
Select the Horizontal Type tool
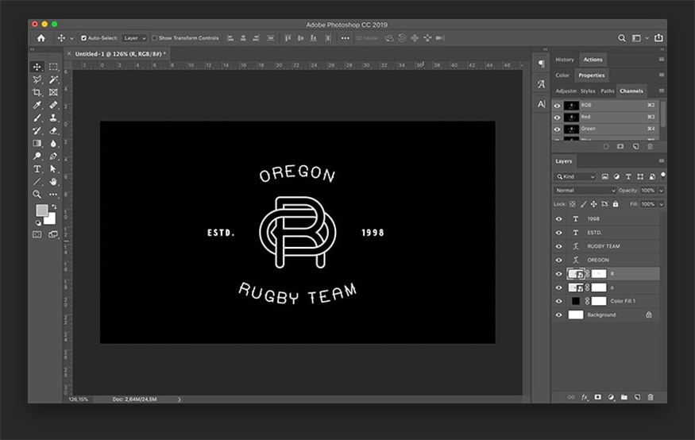pyautogui.click(x=37, y=169)
